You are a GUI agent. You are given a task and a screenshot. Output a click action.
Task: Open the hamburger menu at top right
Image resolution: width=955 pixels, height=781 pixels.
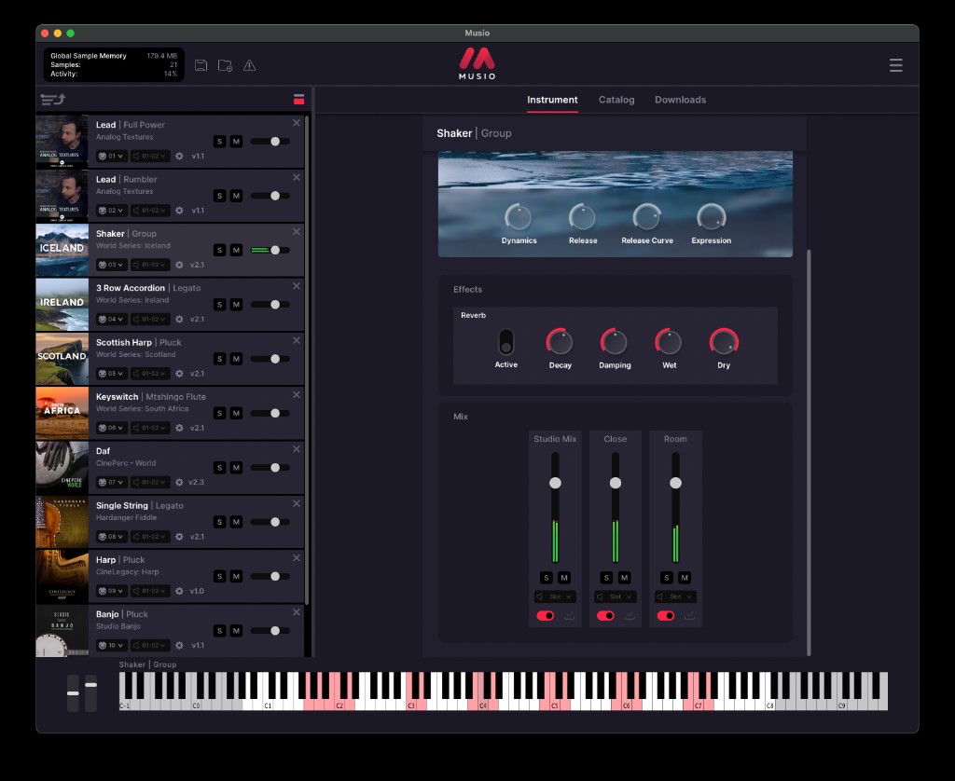tap(895, 65)
